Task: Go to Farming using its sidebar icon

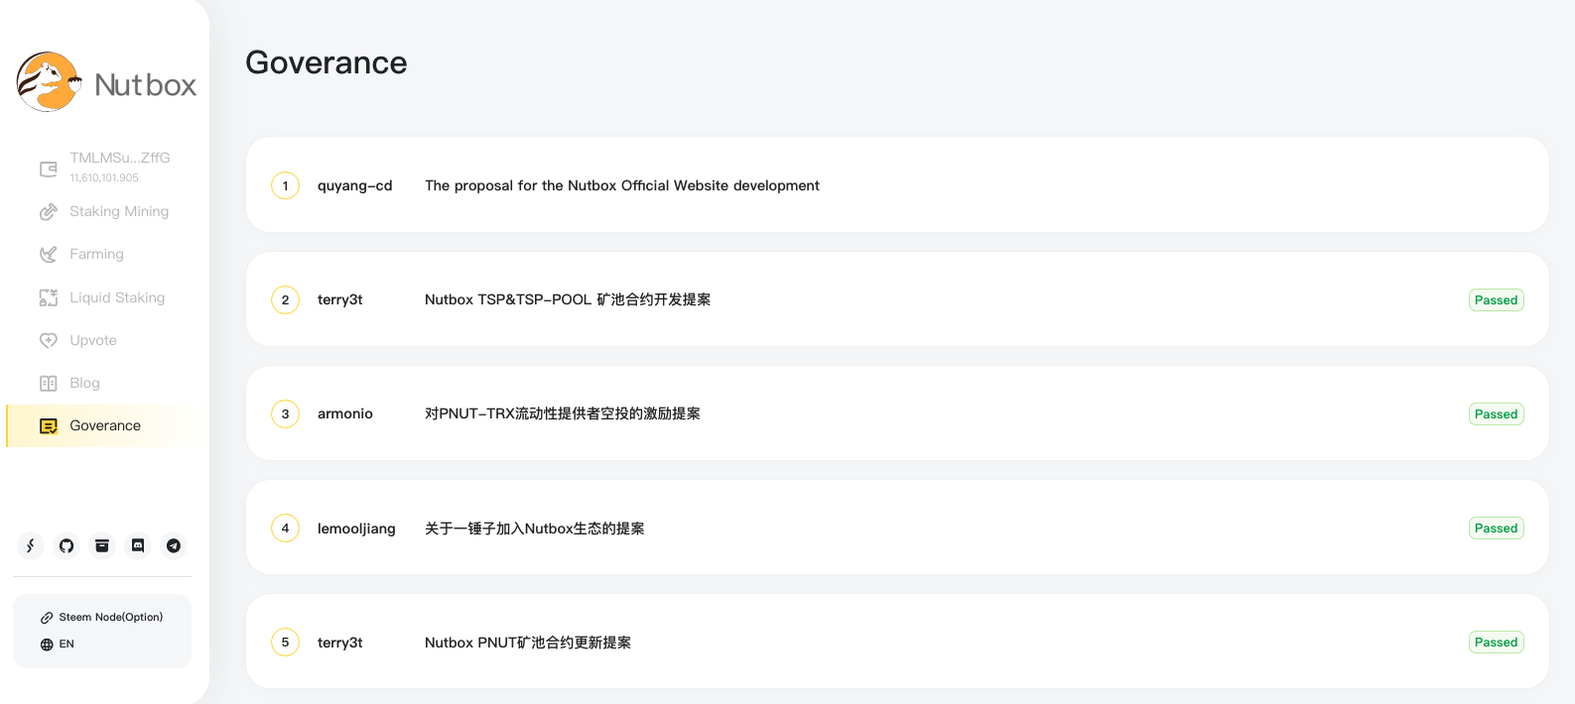Action: (x=48, y=255)
